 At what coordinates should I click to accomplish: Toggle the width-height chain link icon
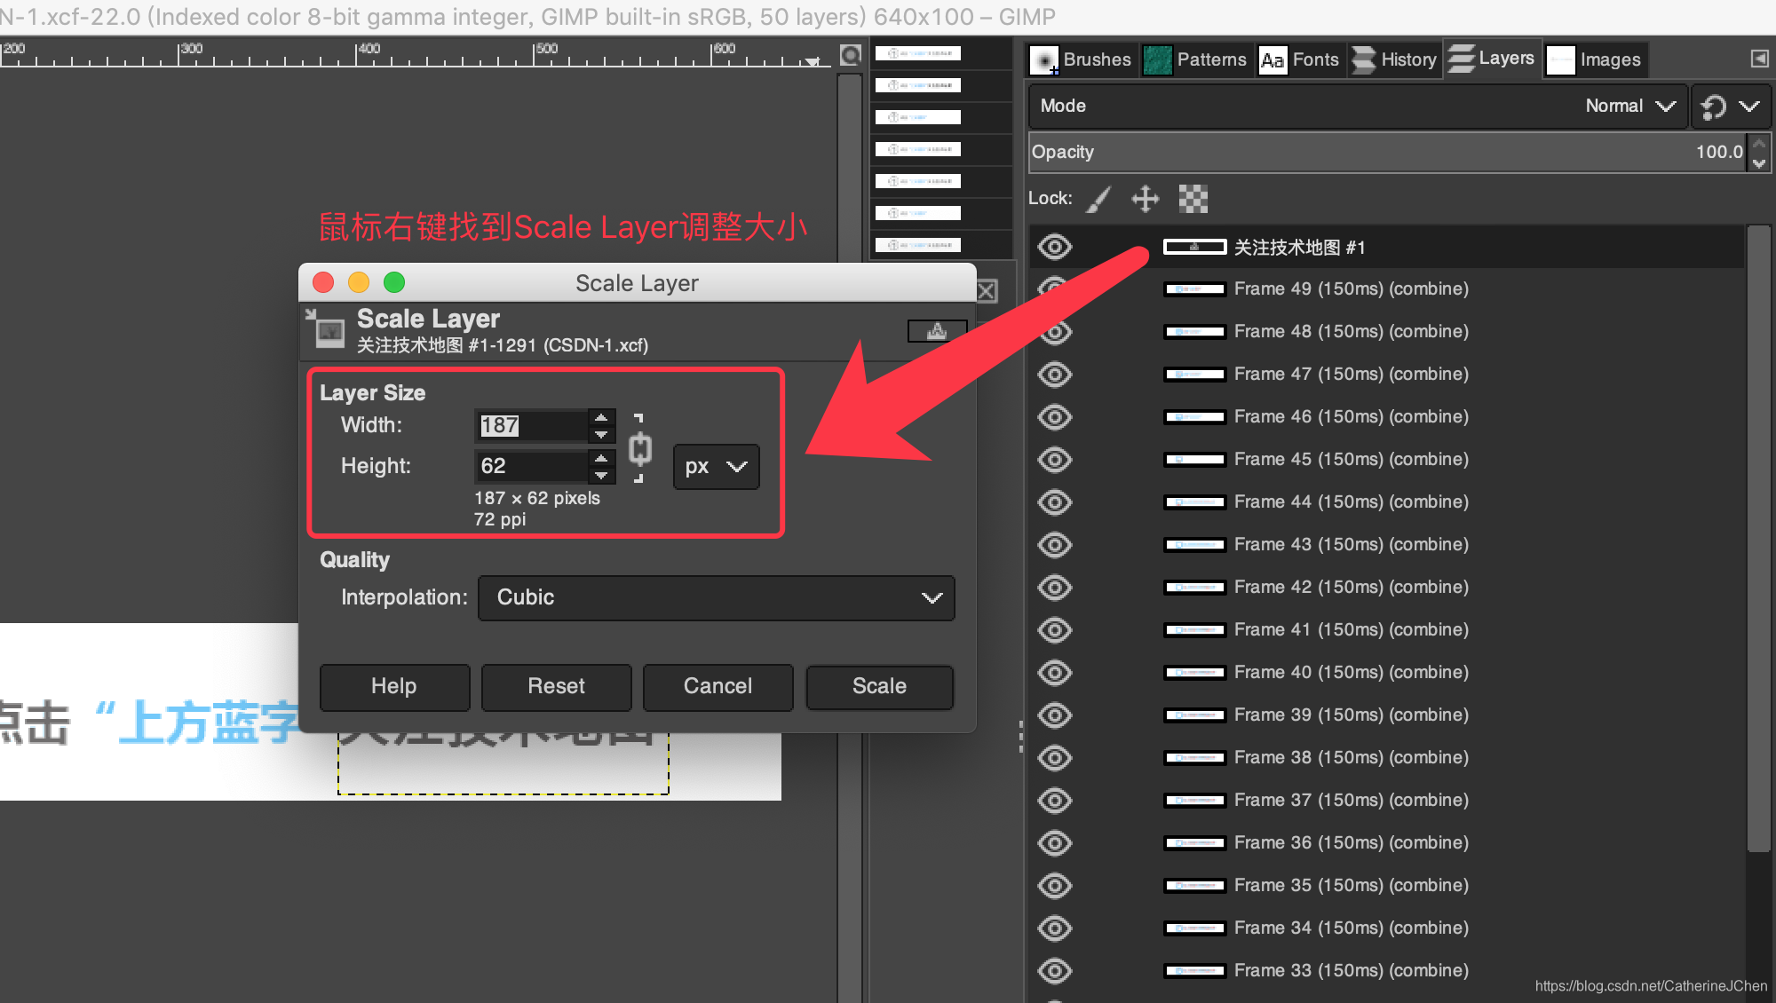(x=639, y=449)
